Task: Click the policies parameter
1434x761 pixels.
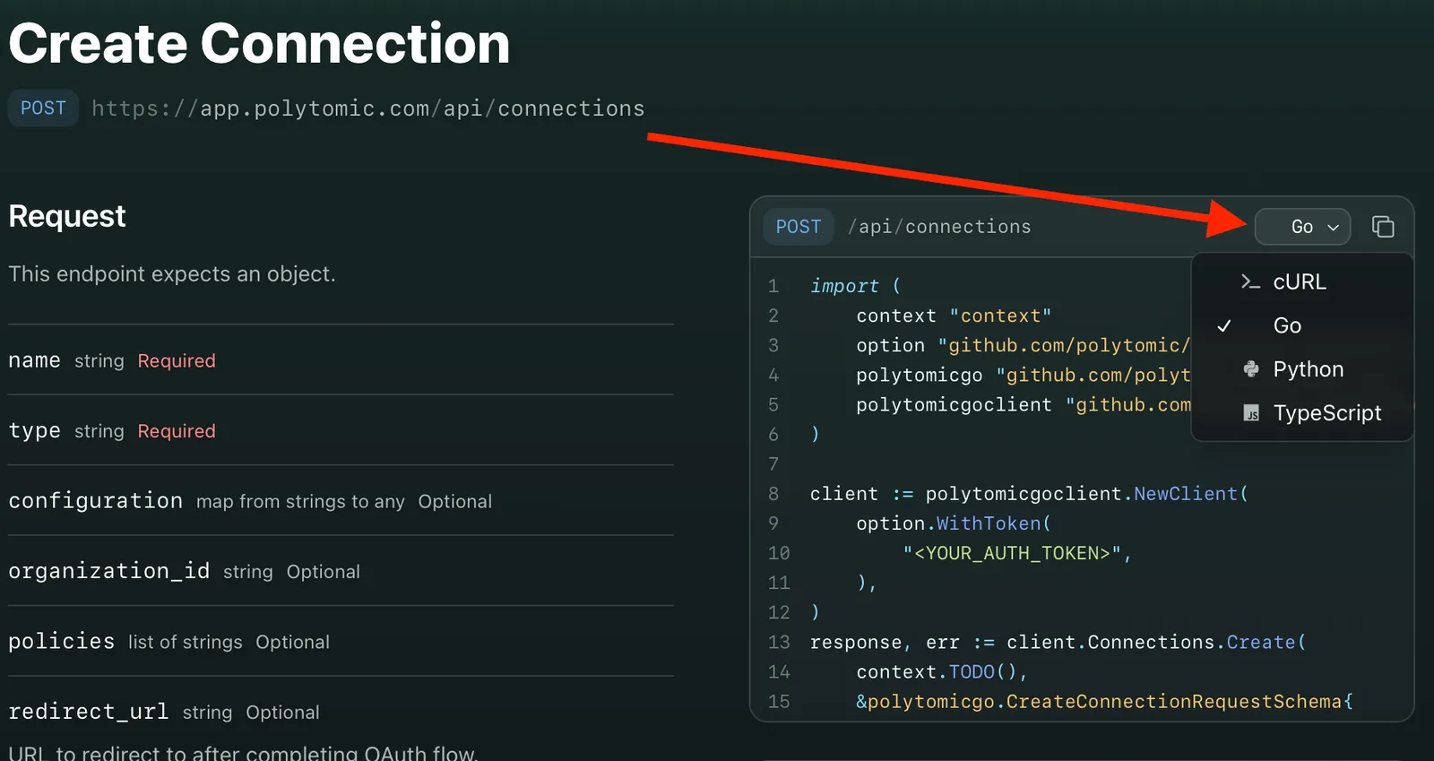Action: click(x=62, y=642)
